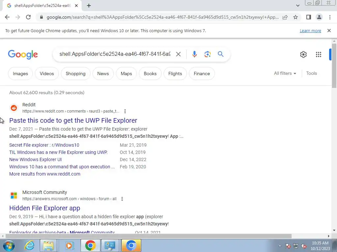337x252 pixels.
Task: Reload the page with the refresh icon
Action: (28, 17)
